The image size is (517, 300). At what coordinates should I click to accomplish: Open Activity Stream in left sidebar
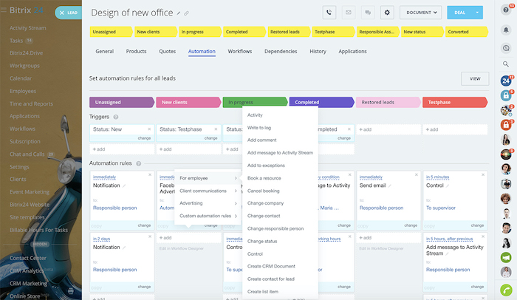(28, 28)
